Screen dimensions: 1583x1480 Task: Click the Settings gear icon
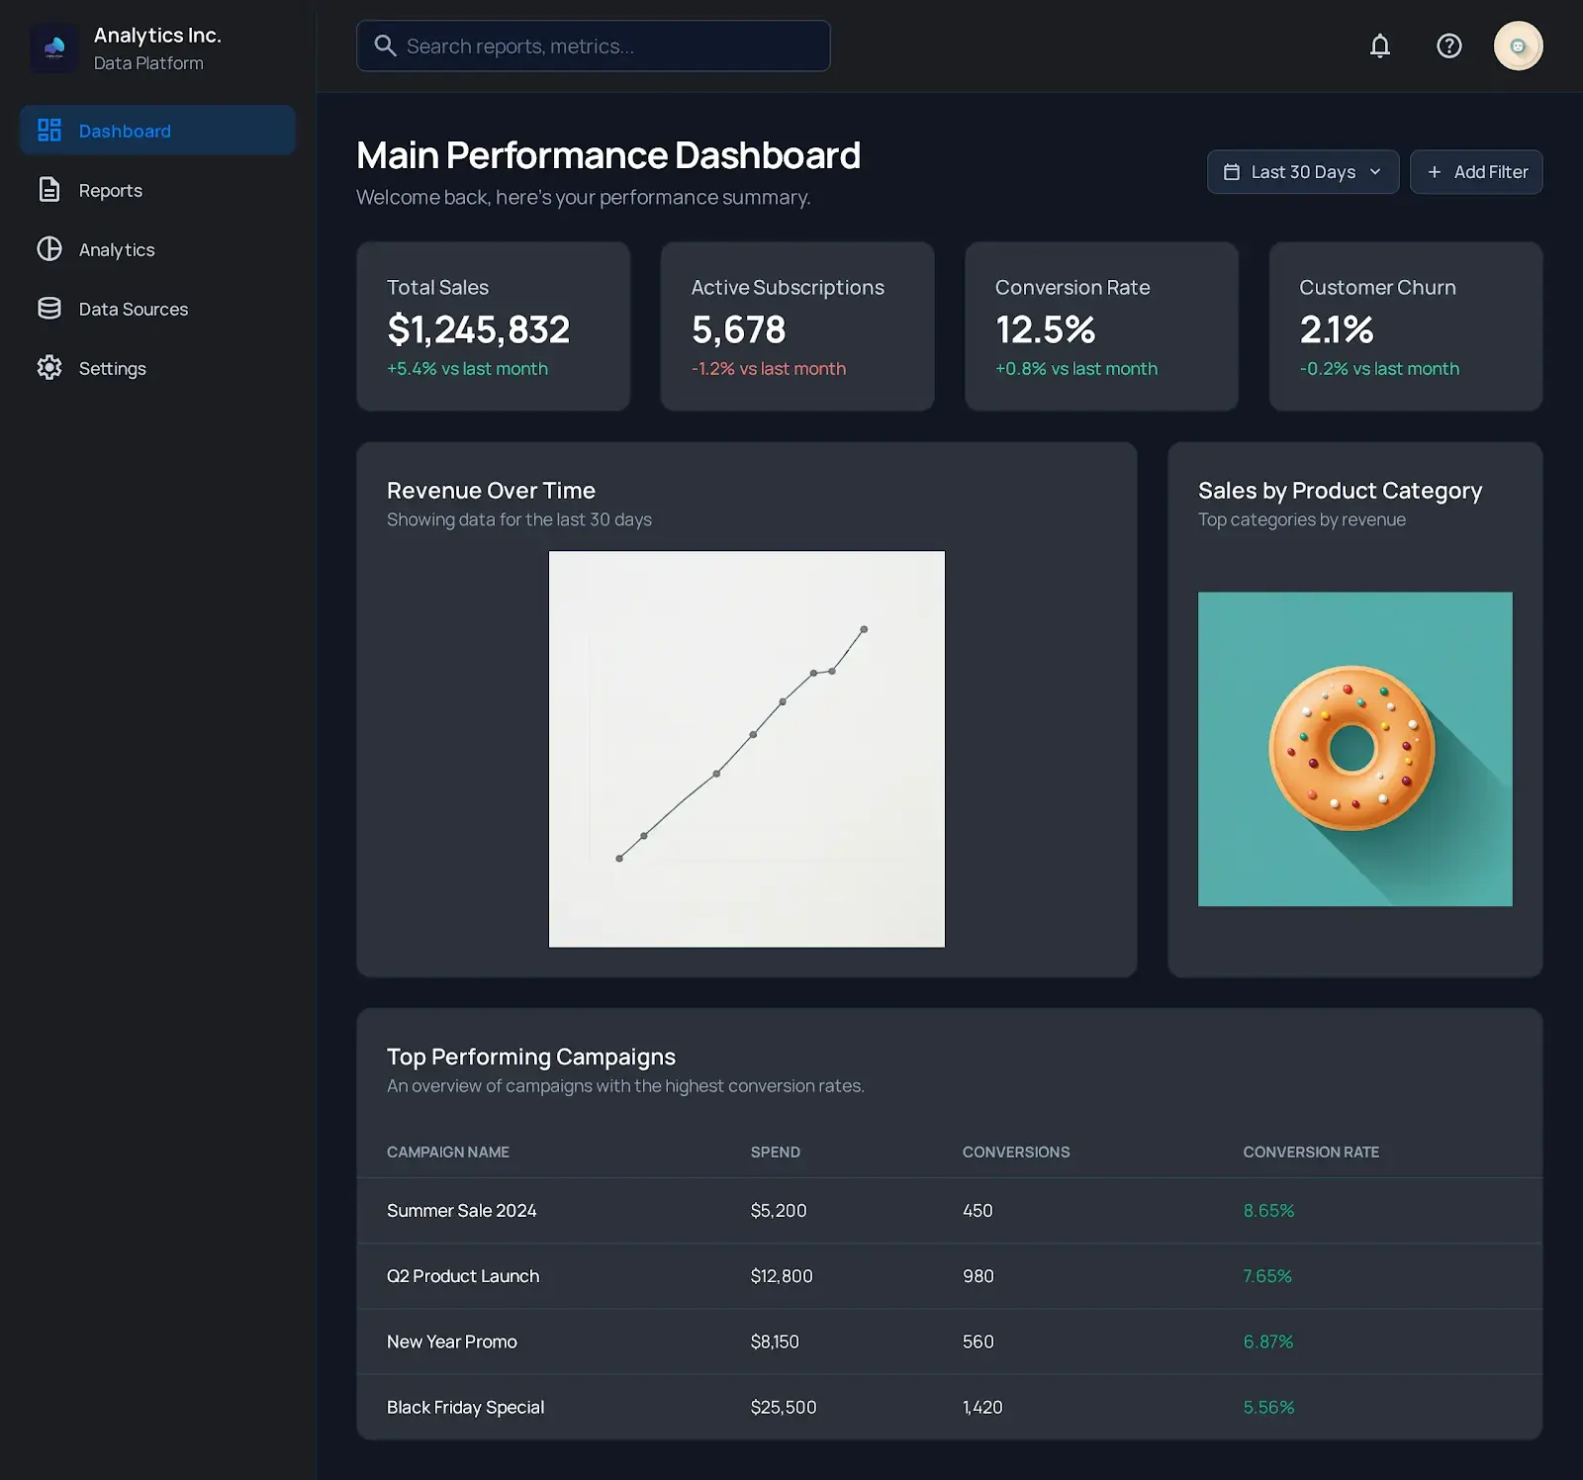49,368
